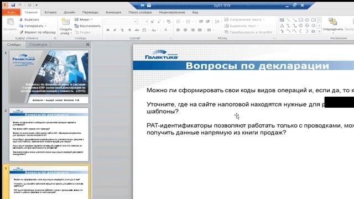Open the Абзац dialog launcher

point(274,38)
